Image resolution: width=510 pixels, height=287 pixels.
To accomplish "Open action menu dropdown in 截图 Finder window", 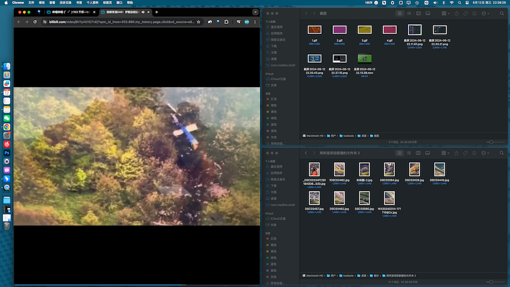I will pyautogui.click(x=485, y=13).
